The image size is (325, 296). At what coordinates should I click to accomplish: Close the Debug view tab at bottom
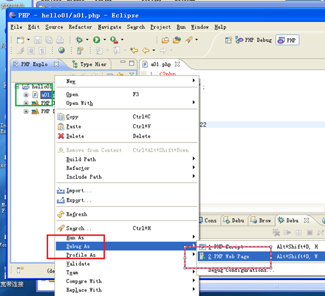(307, 220)
